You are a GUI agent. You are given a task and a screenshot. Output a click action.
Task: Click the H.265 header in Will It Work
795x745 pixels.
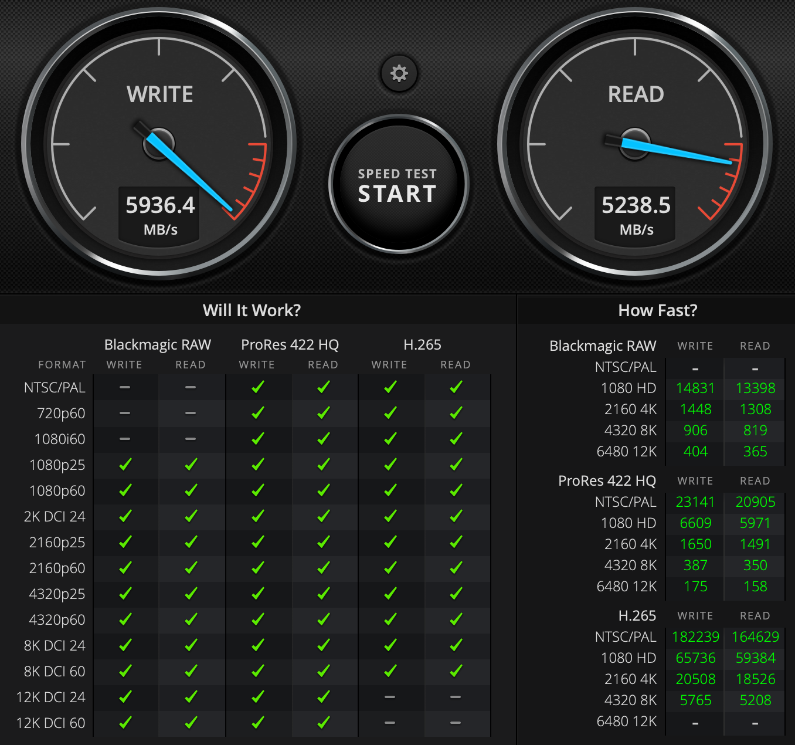tap(423, 345)
